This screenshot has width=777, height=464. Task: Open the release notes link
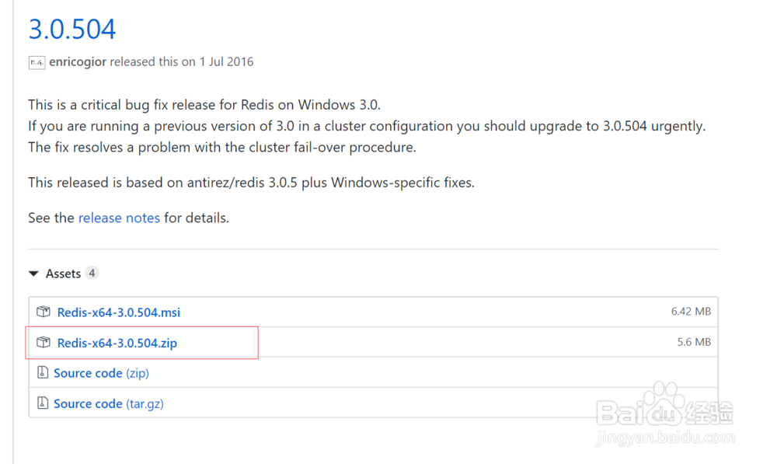(x=119, y=218)
